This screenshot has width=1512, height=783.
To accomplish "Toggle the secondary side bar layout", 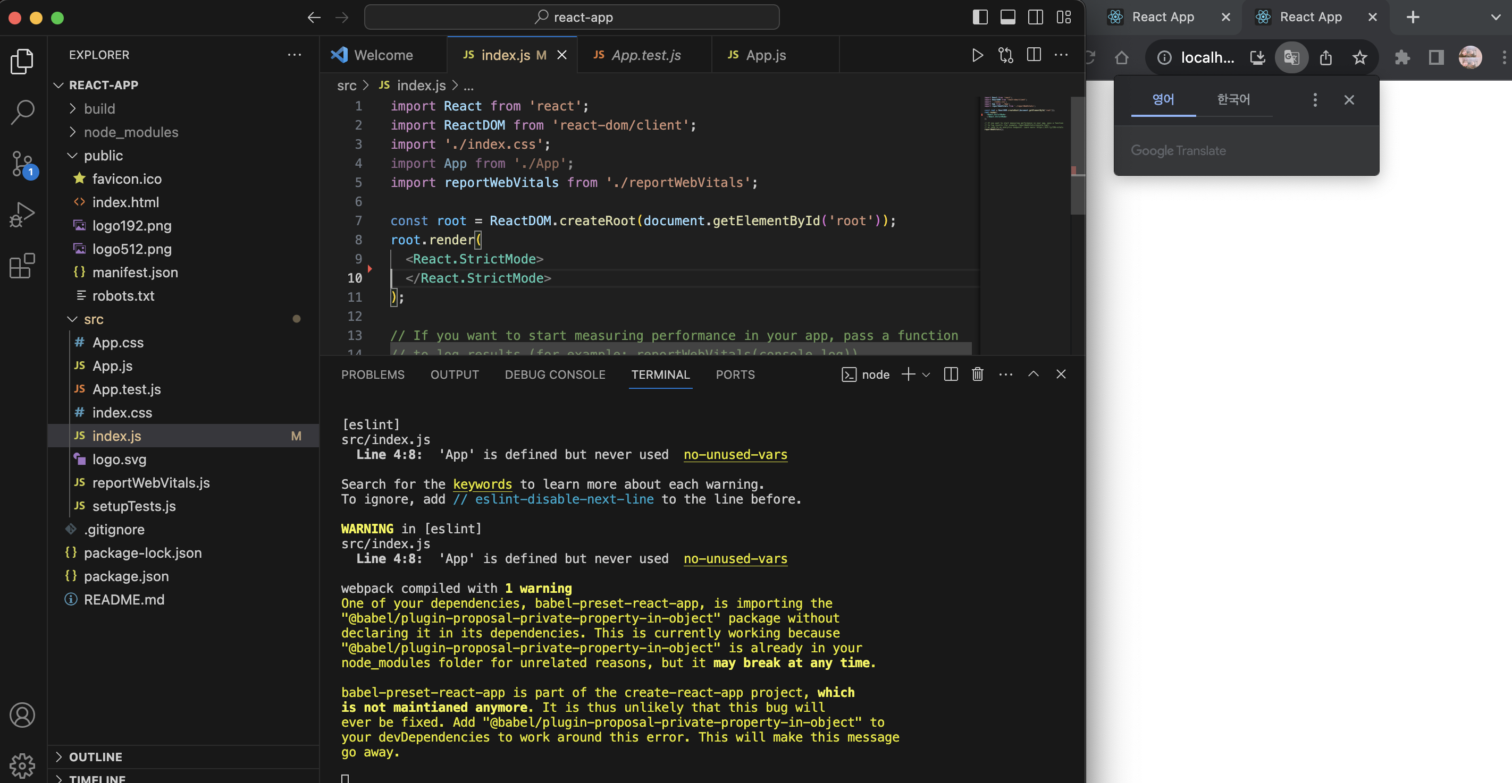I will [x=1036, y=17].
